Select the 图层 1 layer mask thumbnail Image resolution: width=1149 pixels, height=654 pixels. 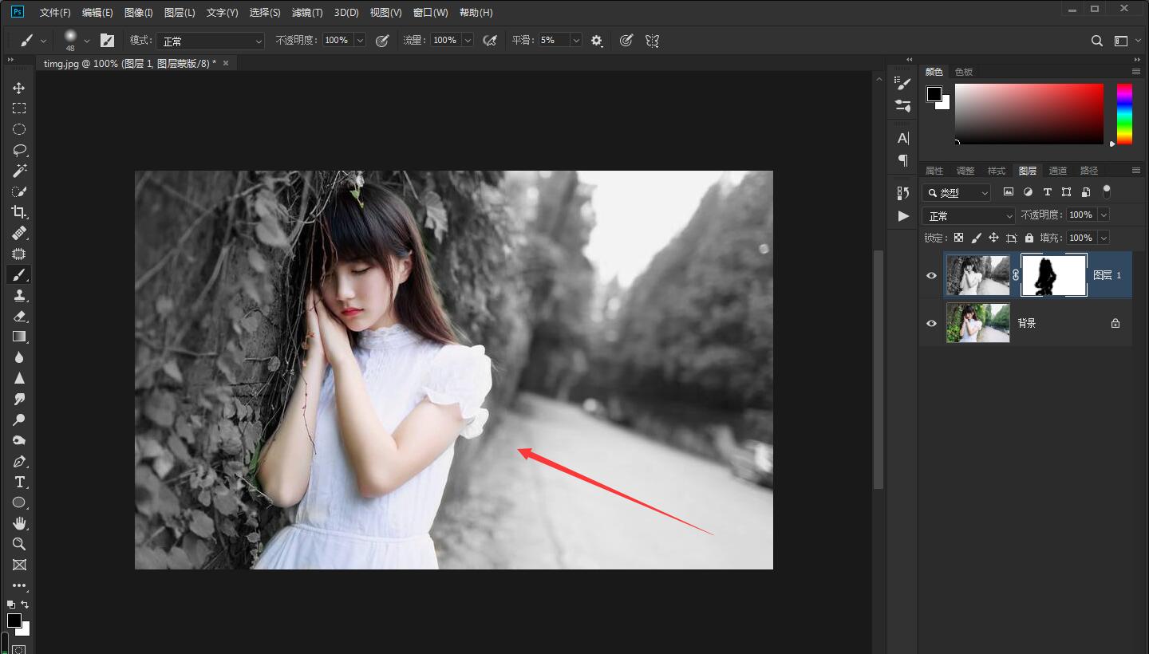(x=1054, y=275)
